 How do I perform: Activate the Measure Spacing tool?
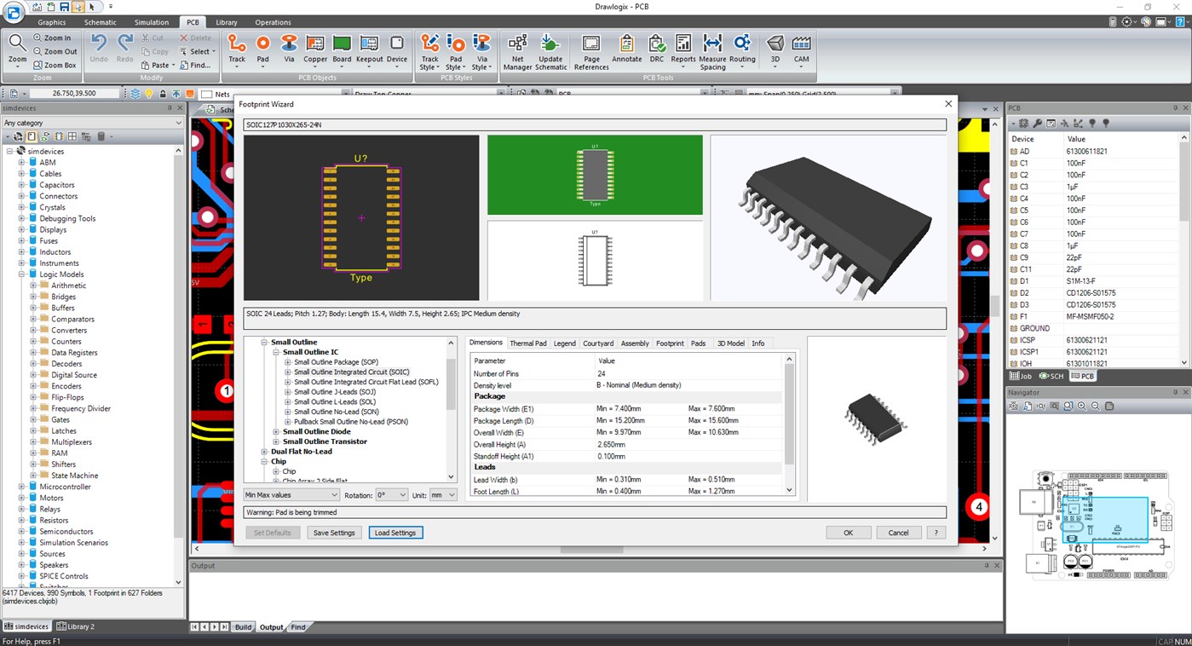coord(712,49)
